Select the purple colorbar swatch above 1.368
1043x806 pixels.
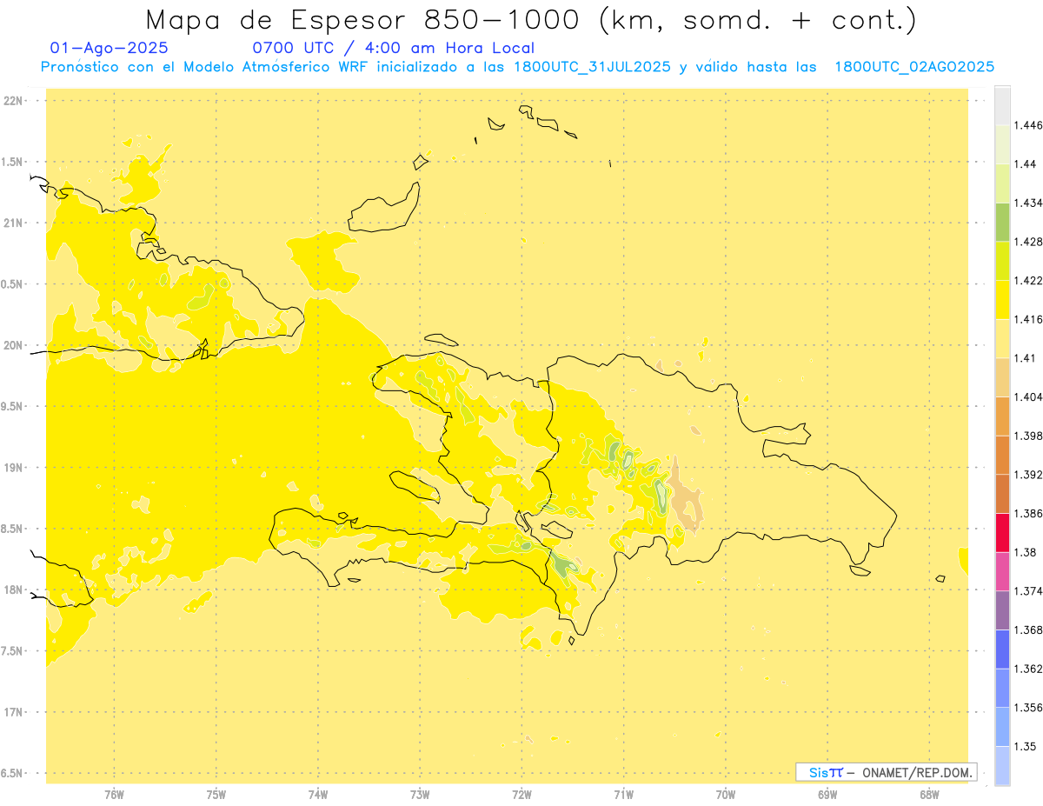tap(1002, 610)
